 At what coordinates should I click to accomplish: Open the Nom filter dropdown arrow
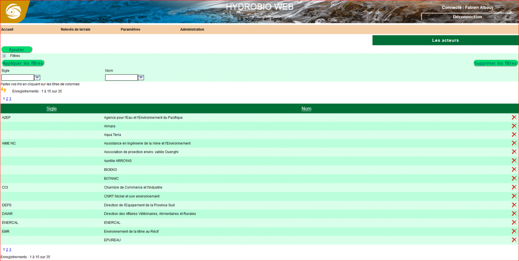[x=141, y=78]
